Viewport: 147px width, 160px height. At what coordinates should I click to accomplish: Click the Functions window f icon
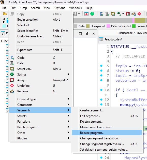(3, 33)
